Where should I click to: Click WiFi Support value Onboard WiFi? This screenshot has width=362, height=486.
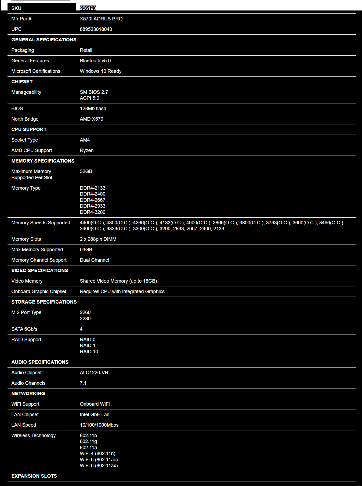tap(95, 404)
